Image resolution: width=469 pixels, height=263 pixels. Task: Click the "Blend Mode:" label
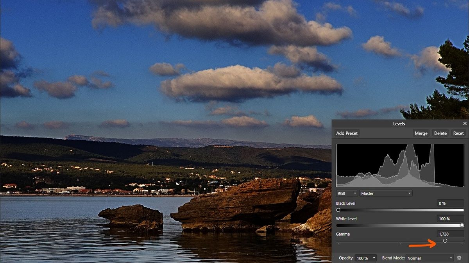394,258
